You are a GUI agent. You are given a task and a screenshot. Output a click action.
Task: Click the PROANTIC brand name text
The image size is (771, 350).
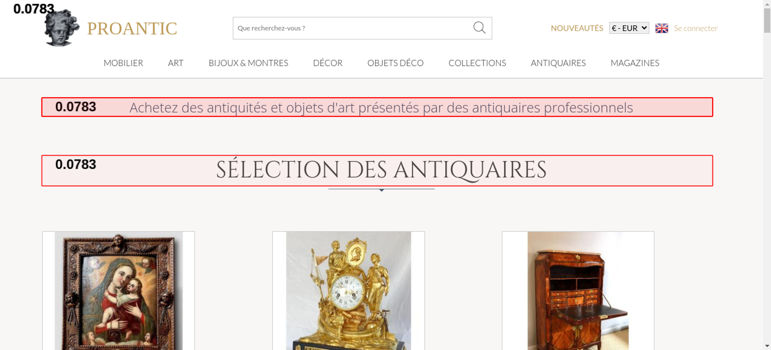click(x=132, y=29)
